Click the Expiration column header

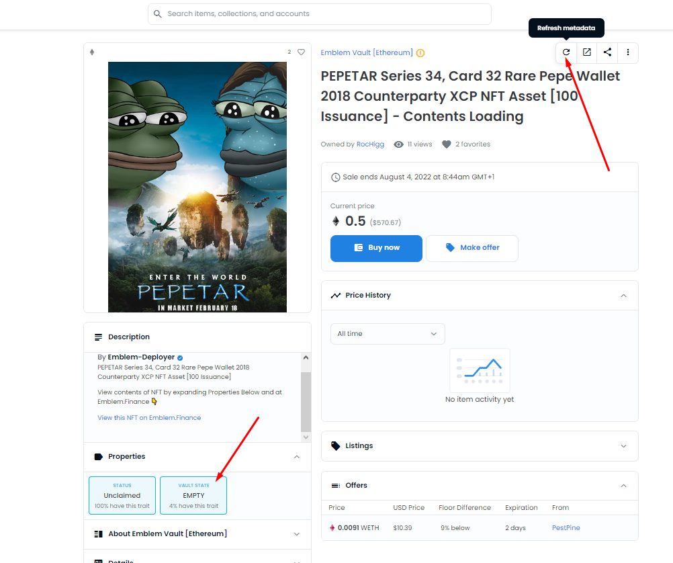(x=521, y=508)
